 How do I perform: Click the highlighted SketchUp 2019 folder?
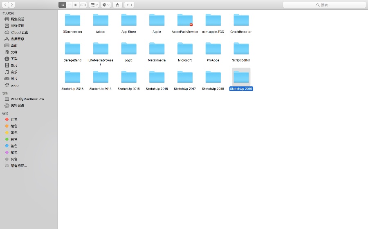pyautogui.click(x=241, y=77)
